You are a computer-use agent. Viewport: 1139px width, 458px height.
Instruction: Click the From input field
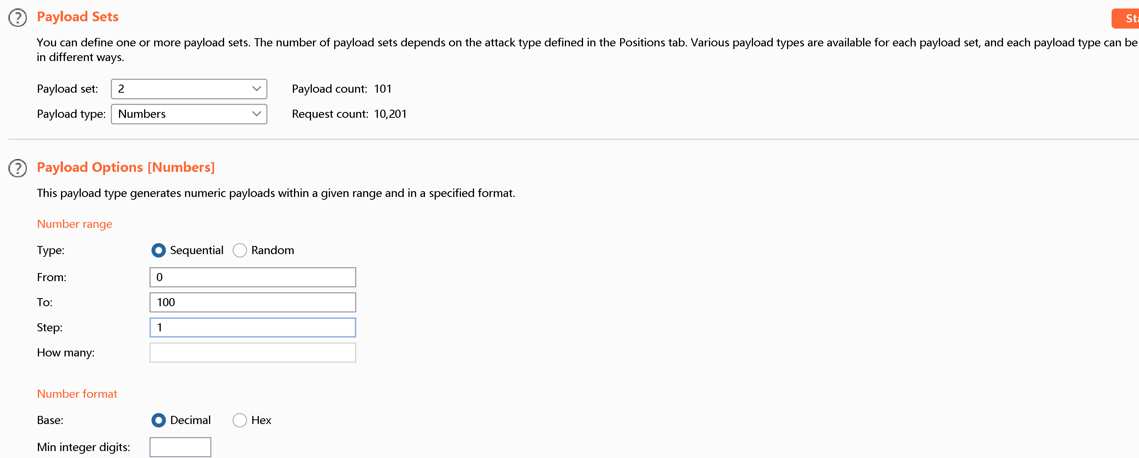(252, 277)
